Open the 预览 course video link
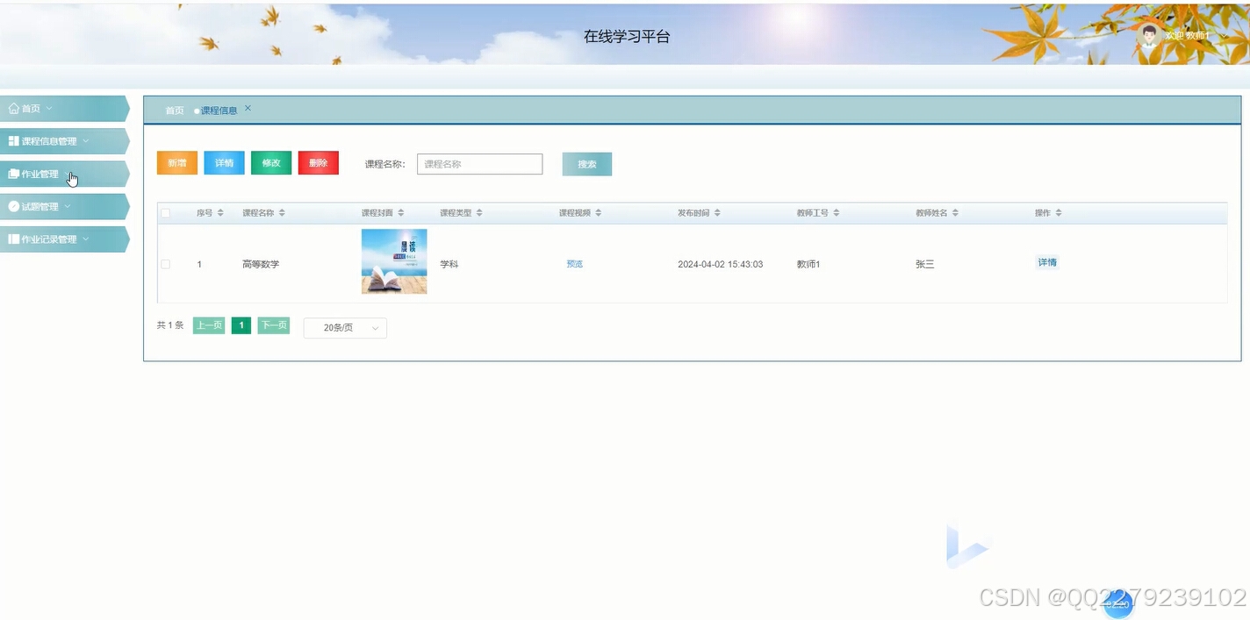 click(574, 263)
